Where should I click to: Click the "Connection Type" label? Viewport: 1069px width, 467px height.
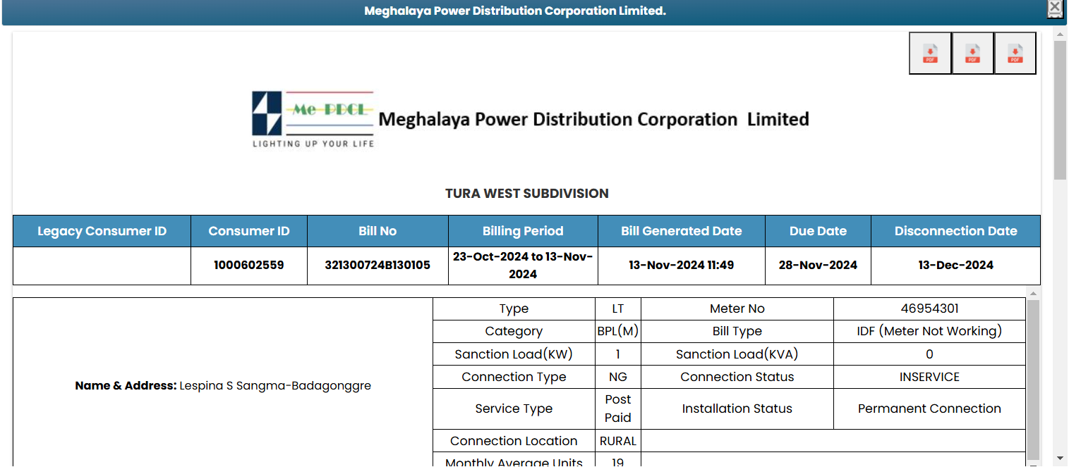tap(514, 377)
